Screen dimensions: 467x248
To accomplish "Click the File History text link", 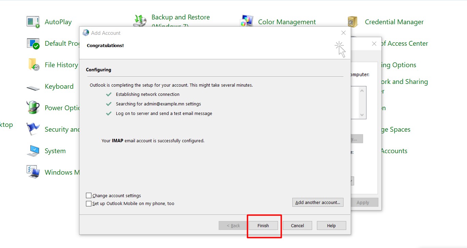I will click(x=61, y=65).
